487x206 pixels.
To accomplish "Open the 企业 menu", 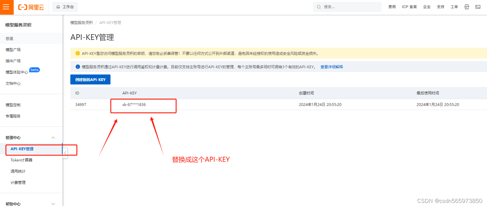I will 427,7.
